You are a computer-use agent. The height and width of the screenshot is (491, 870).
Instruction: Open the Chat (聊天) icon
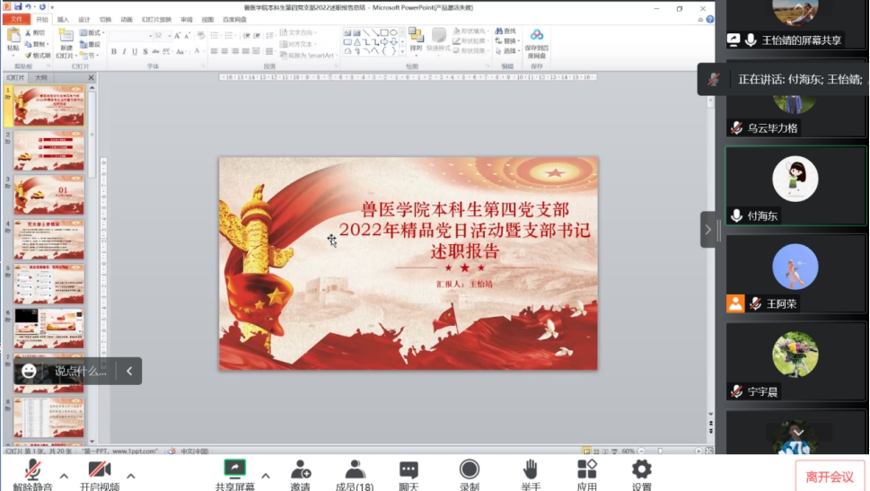click(x=409, y=469)
